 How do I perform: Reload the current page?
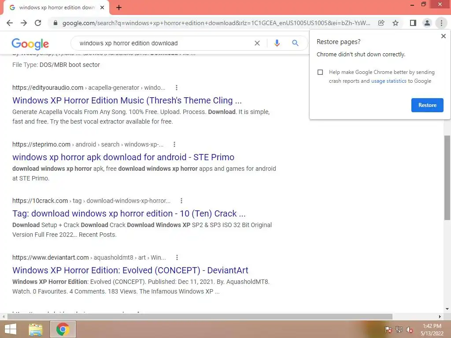(38, 23)
